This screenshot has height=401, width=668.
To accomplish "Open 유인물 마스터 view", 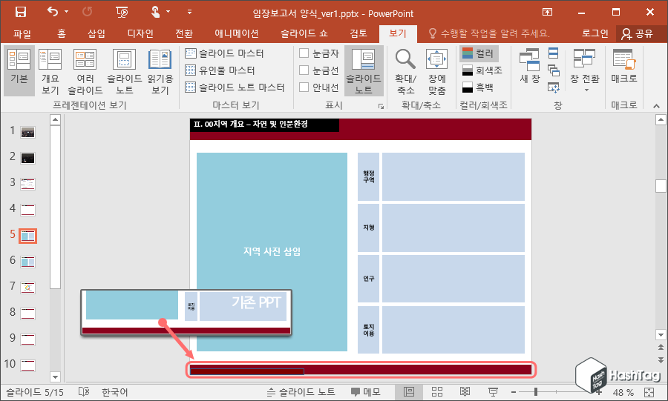I will 220,70.
